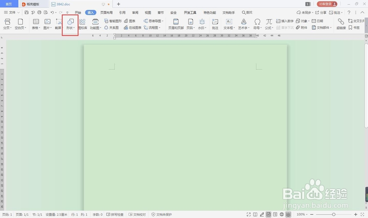The width and height of the screenshot is (368, 218).
Task: Insert Online Chart (在线图表)
Action: [x=132, y=28]
